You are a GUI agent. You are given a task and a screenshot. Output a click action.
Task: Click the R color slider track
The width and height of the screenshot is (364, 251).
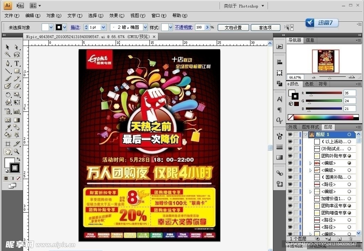324,93
